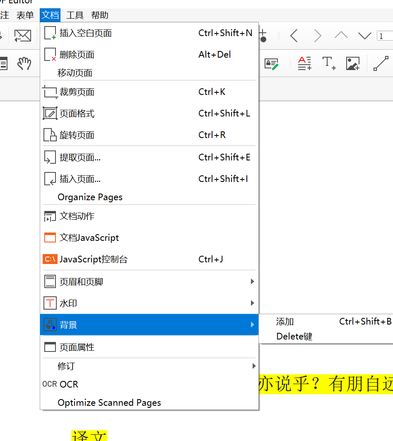The image size is (393, 441).
Task: Click the background paint bucket icon
Action: click(x=50, y=325)
